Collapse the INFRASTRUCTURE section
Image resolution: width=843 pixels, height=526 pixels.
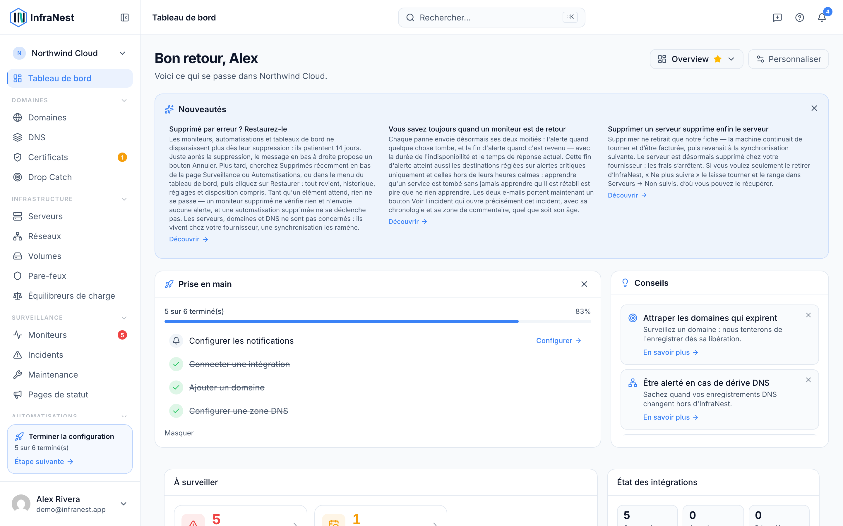pyautogui.click(x=124, y=199)
